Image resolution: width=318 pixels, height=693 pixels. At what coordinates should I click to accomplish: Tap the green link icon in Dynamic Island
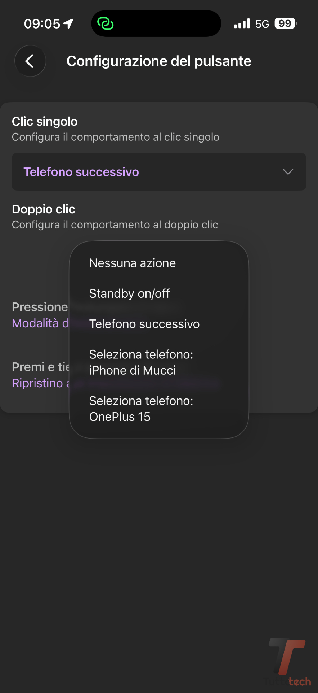coord(106,24)
